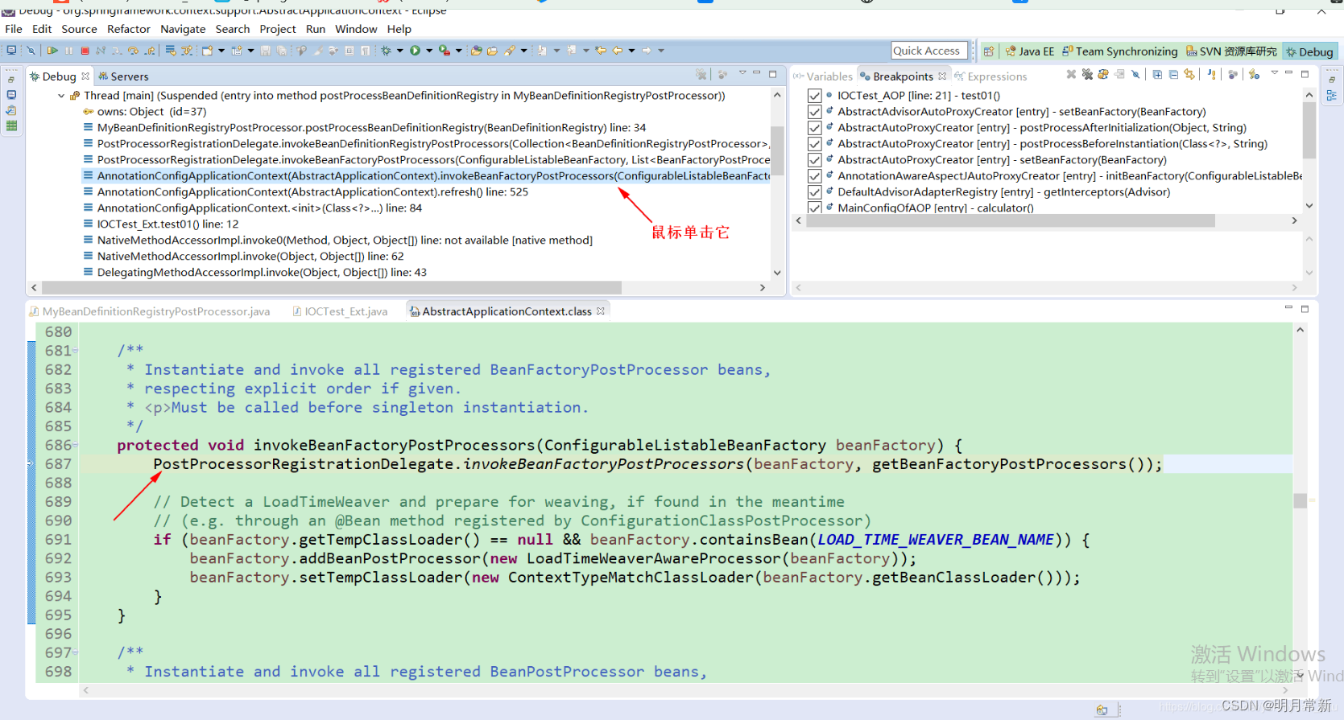Select AbstractApplicationContext.refresh() line 525 frame
This screenshot has height=720, width=1344.
tap(312, 192)
